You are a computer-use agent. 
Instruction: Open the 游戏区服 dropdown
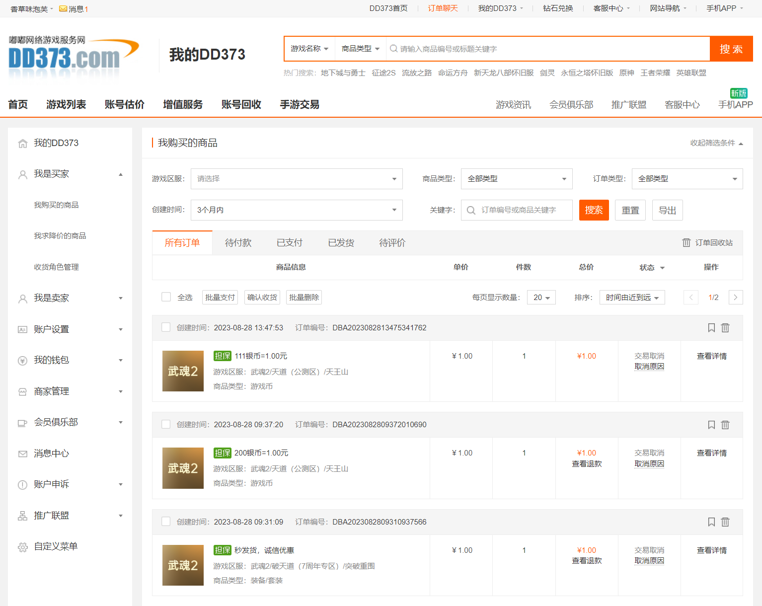pos(297,179)
